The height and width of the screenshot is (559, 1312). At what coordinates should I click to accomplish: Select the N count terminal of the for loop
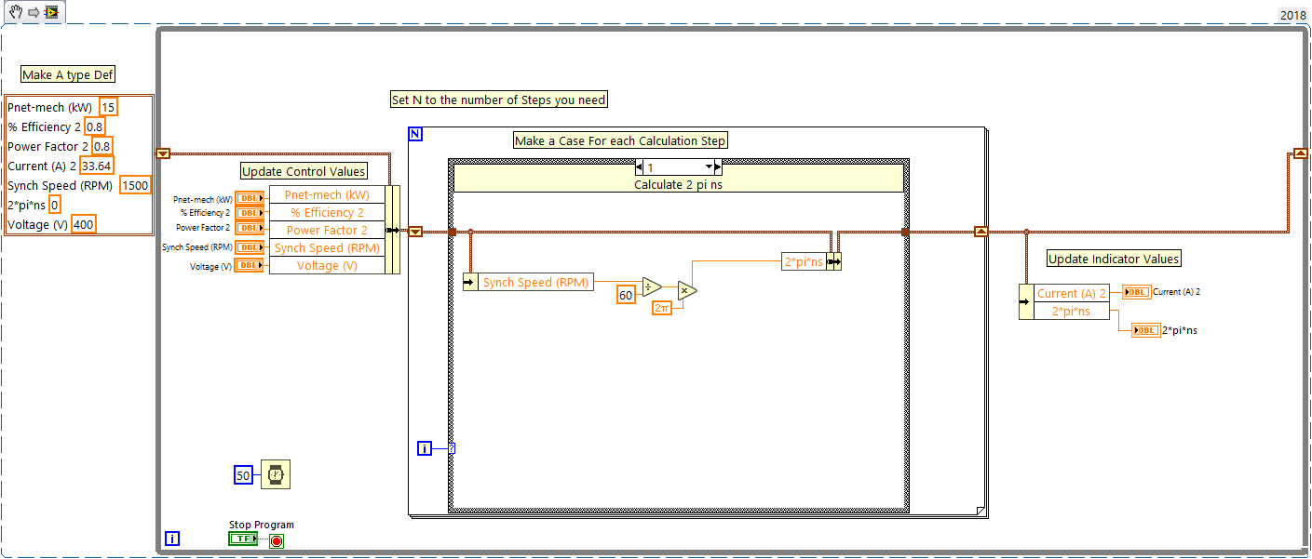413,134
